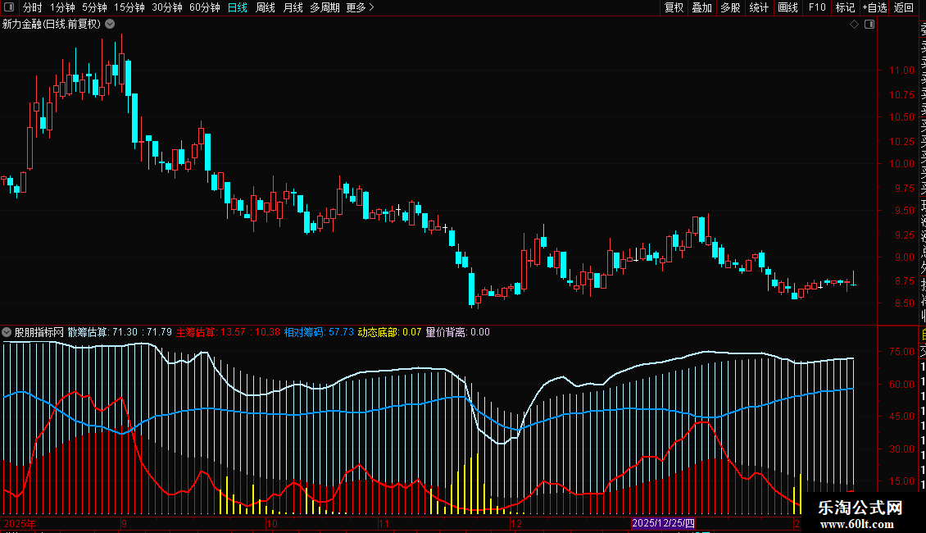This screenshot has height=533, width=926.
Task: Select the 多周期 multi-period tab
Action: click(325, 8)
